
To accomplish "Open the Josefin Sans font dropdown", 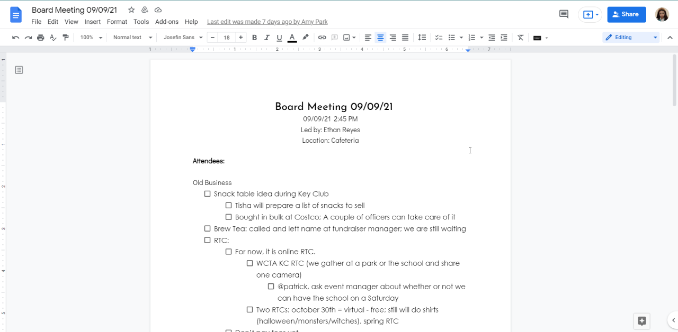I will pos(183,38).
